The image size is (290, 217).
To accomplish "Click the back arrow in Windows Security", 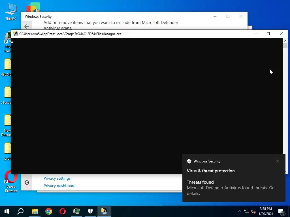I will 27,27.
